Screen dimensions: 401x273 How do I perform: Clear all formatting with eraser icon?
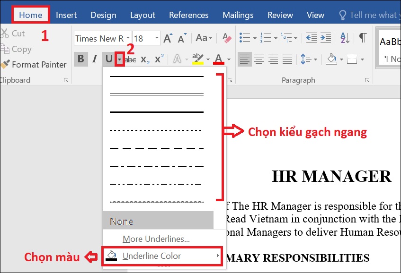227,38
